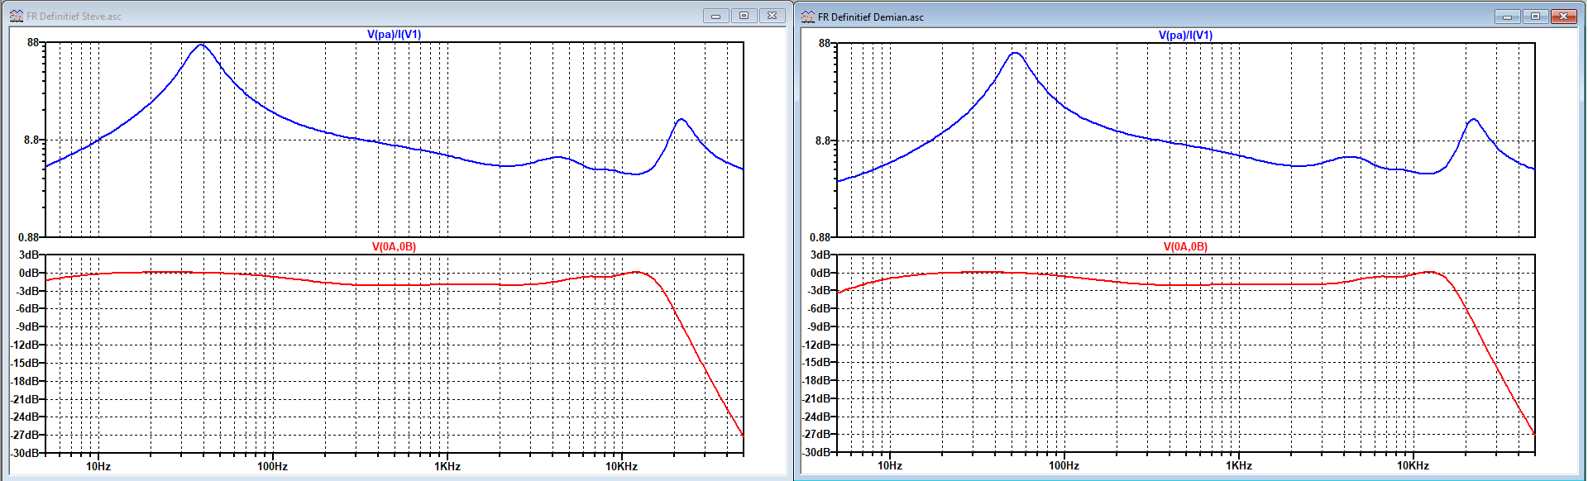
Task: Click the -6dB axis label in Steve window
Action: [x=27, y=308]
